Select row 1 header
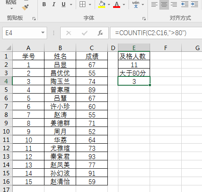Viewport: 202px width, 192px height. point(6,56)
